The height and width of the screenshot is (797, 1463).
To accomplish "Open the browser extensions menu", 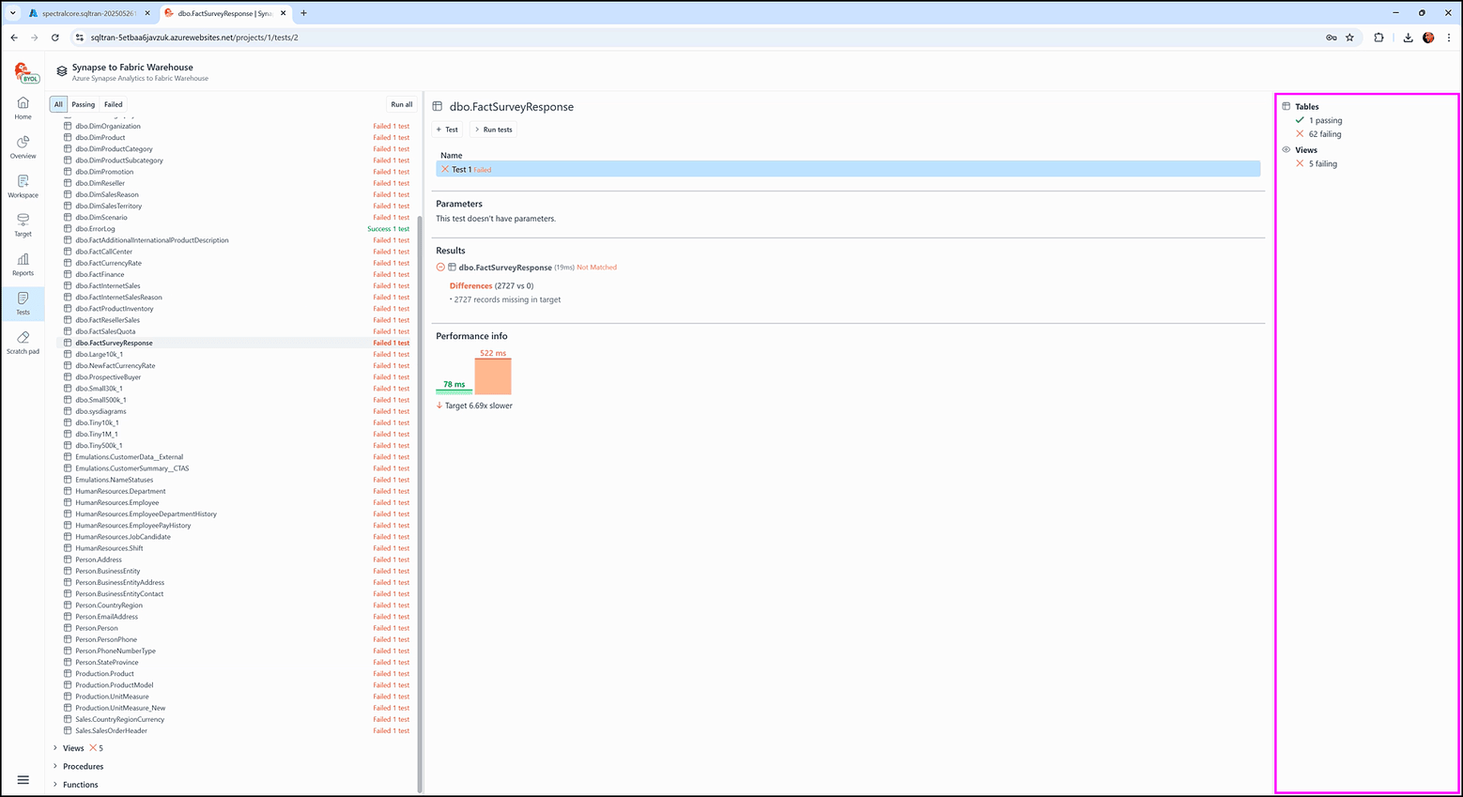I will [1378, 38].
